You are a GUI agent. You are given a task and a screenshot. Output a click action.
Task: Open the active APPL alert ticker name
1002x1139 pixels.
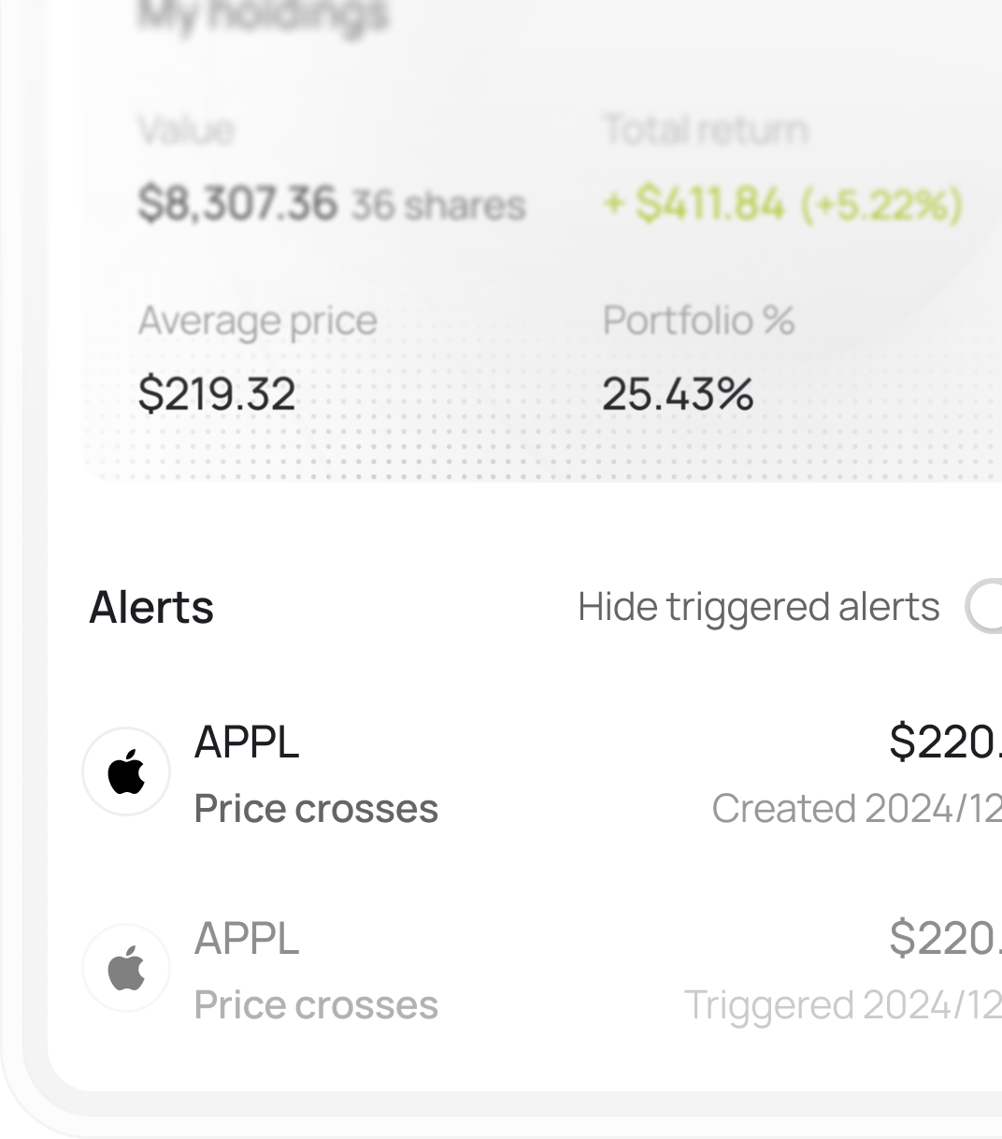247,743
